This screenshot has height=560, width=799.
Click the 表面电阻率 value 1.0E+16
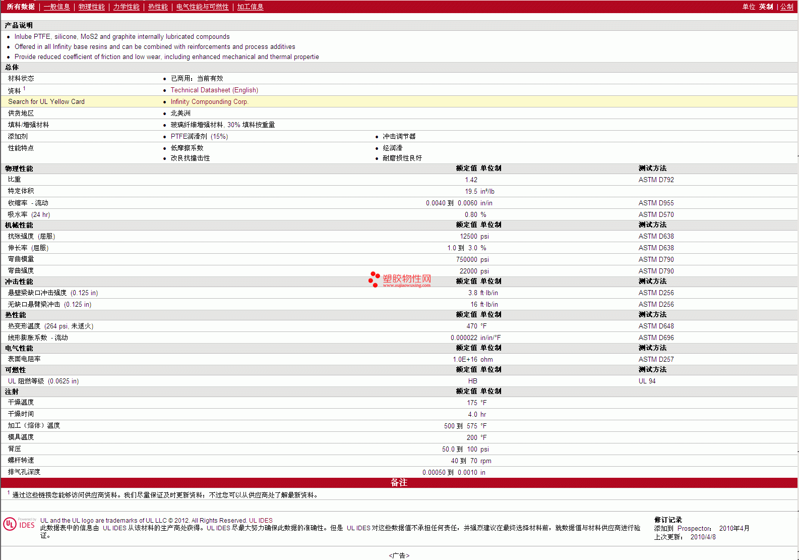click(x=465, y=360)
